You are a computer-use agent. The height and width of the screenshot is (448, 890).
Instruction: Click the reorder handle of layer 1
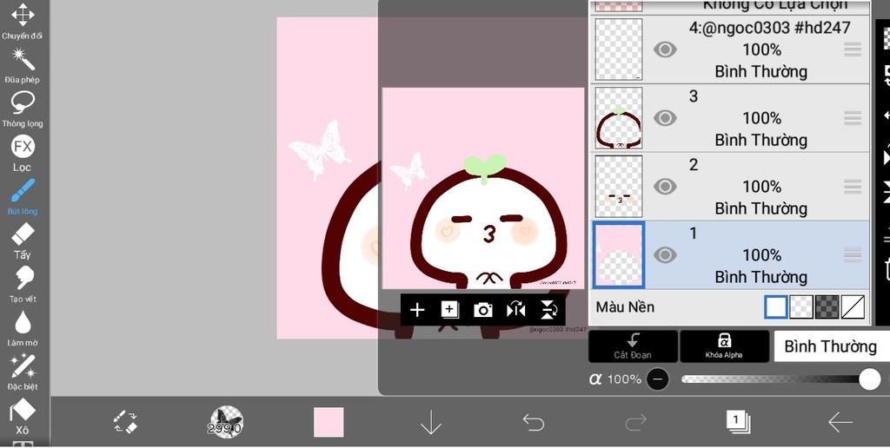[x=853, y=255]
